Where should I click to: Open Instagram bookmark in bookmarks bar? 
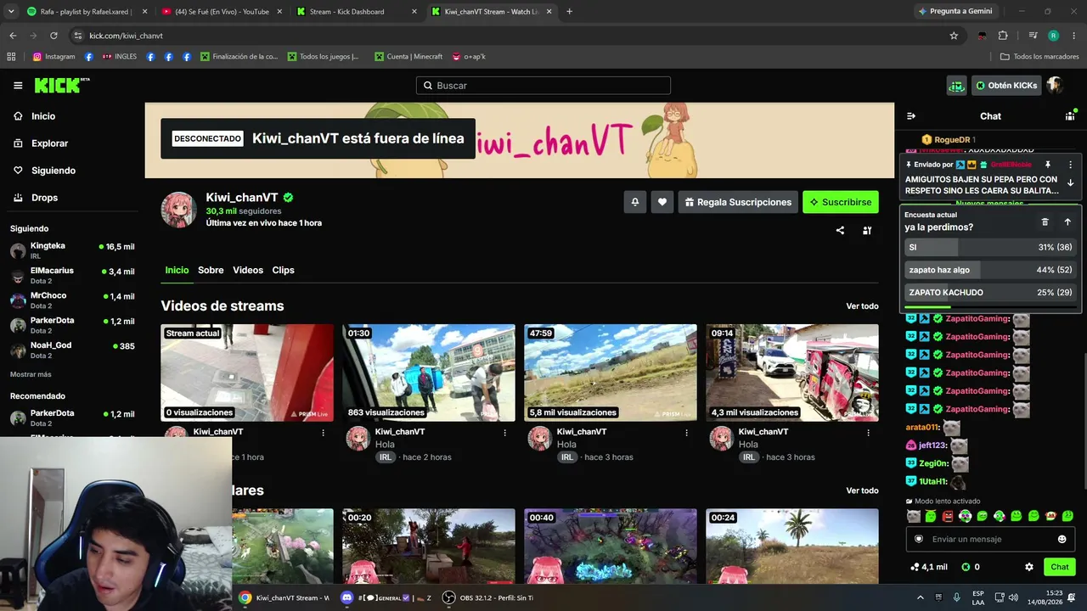pyautogui.click(x=54, y=57)
